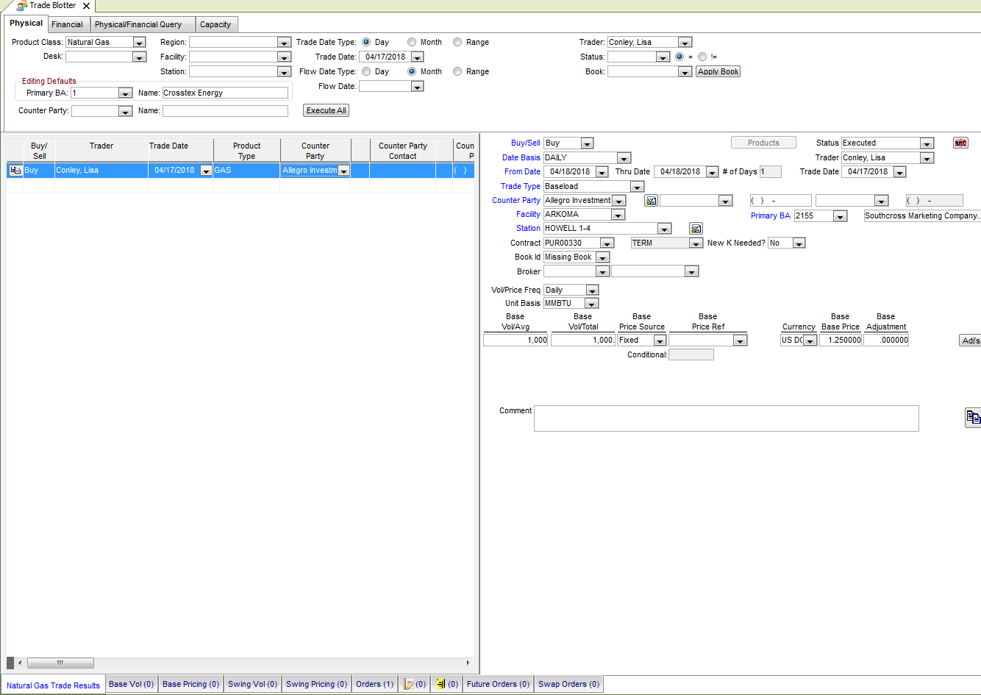981x695 pixels.
Task: Switch to the Financial tab
Action: 67,24
